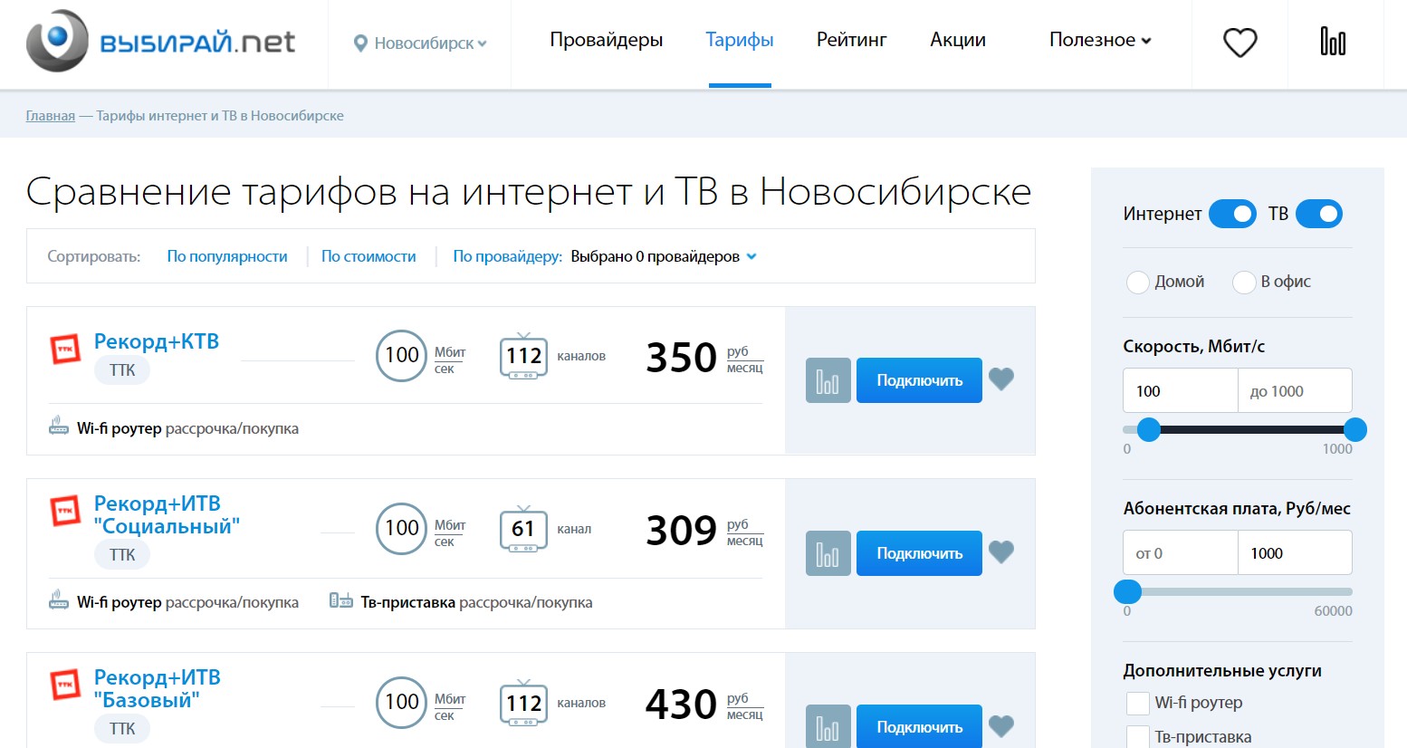Open the Новосибирск city dropdown
The width and height of the screenshot is (1407, 748).
pos(422,43)
